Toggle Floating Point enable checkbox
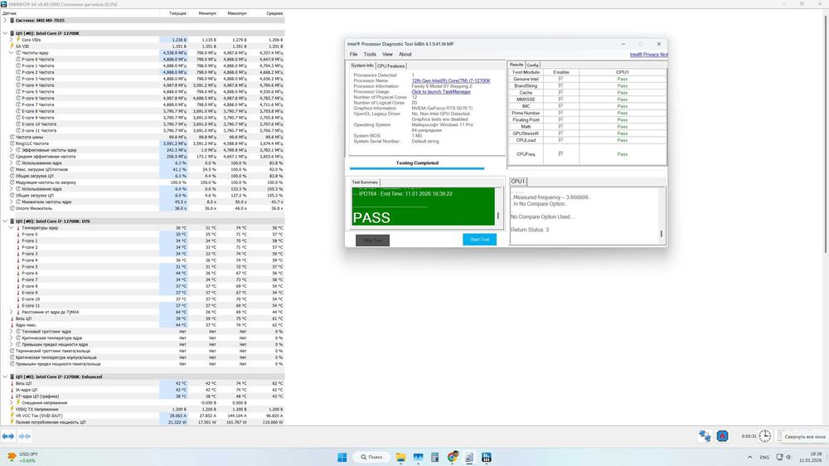The height and width of the screenshot is (466, 829). tap(560, 120)
